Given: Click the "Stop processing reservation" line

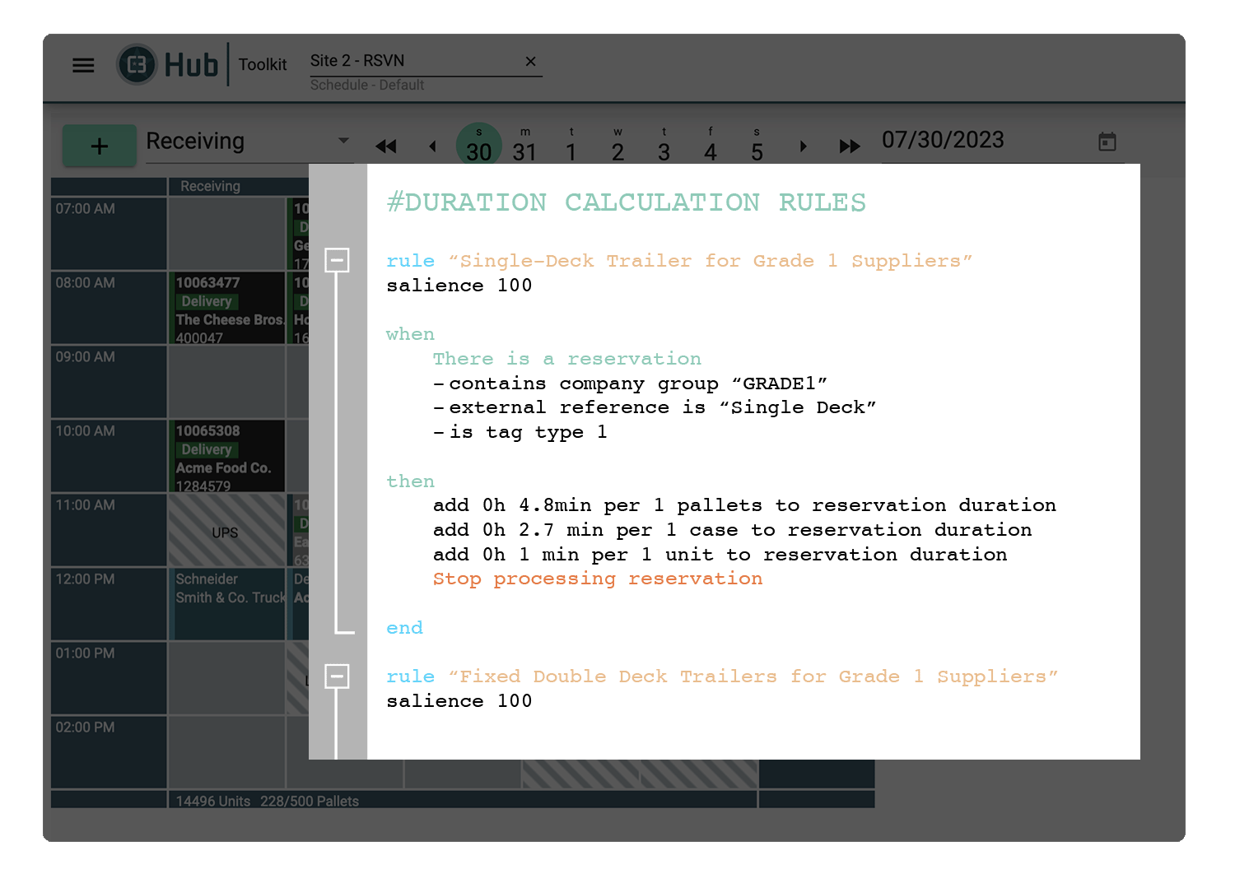Looking at the screenshot, I should 598,579.
